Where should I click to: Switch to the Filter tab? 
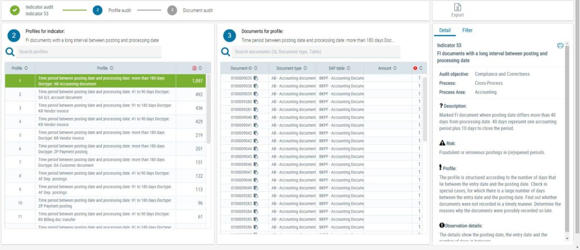[x=467, y=31]
